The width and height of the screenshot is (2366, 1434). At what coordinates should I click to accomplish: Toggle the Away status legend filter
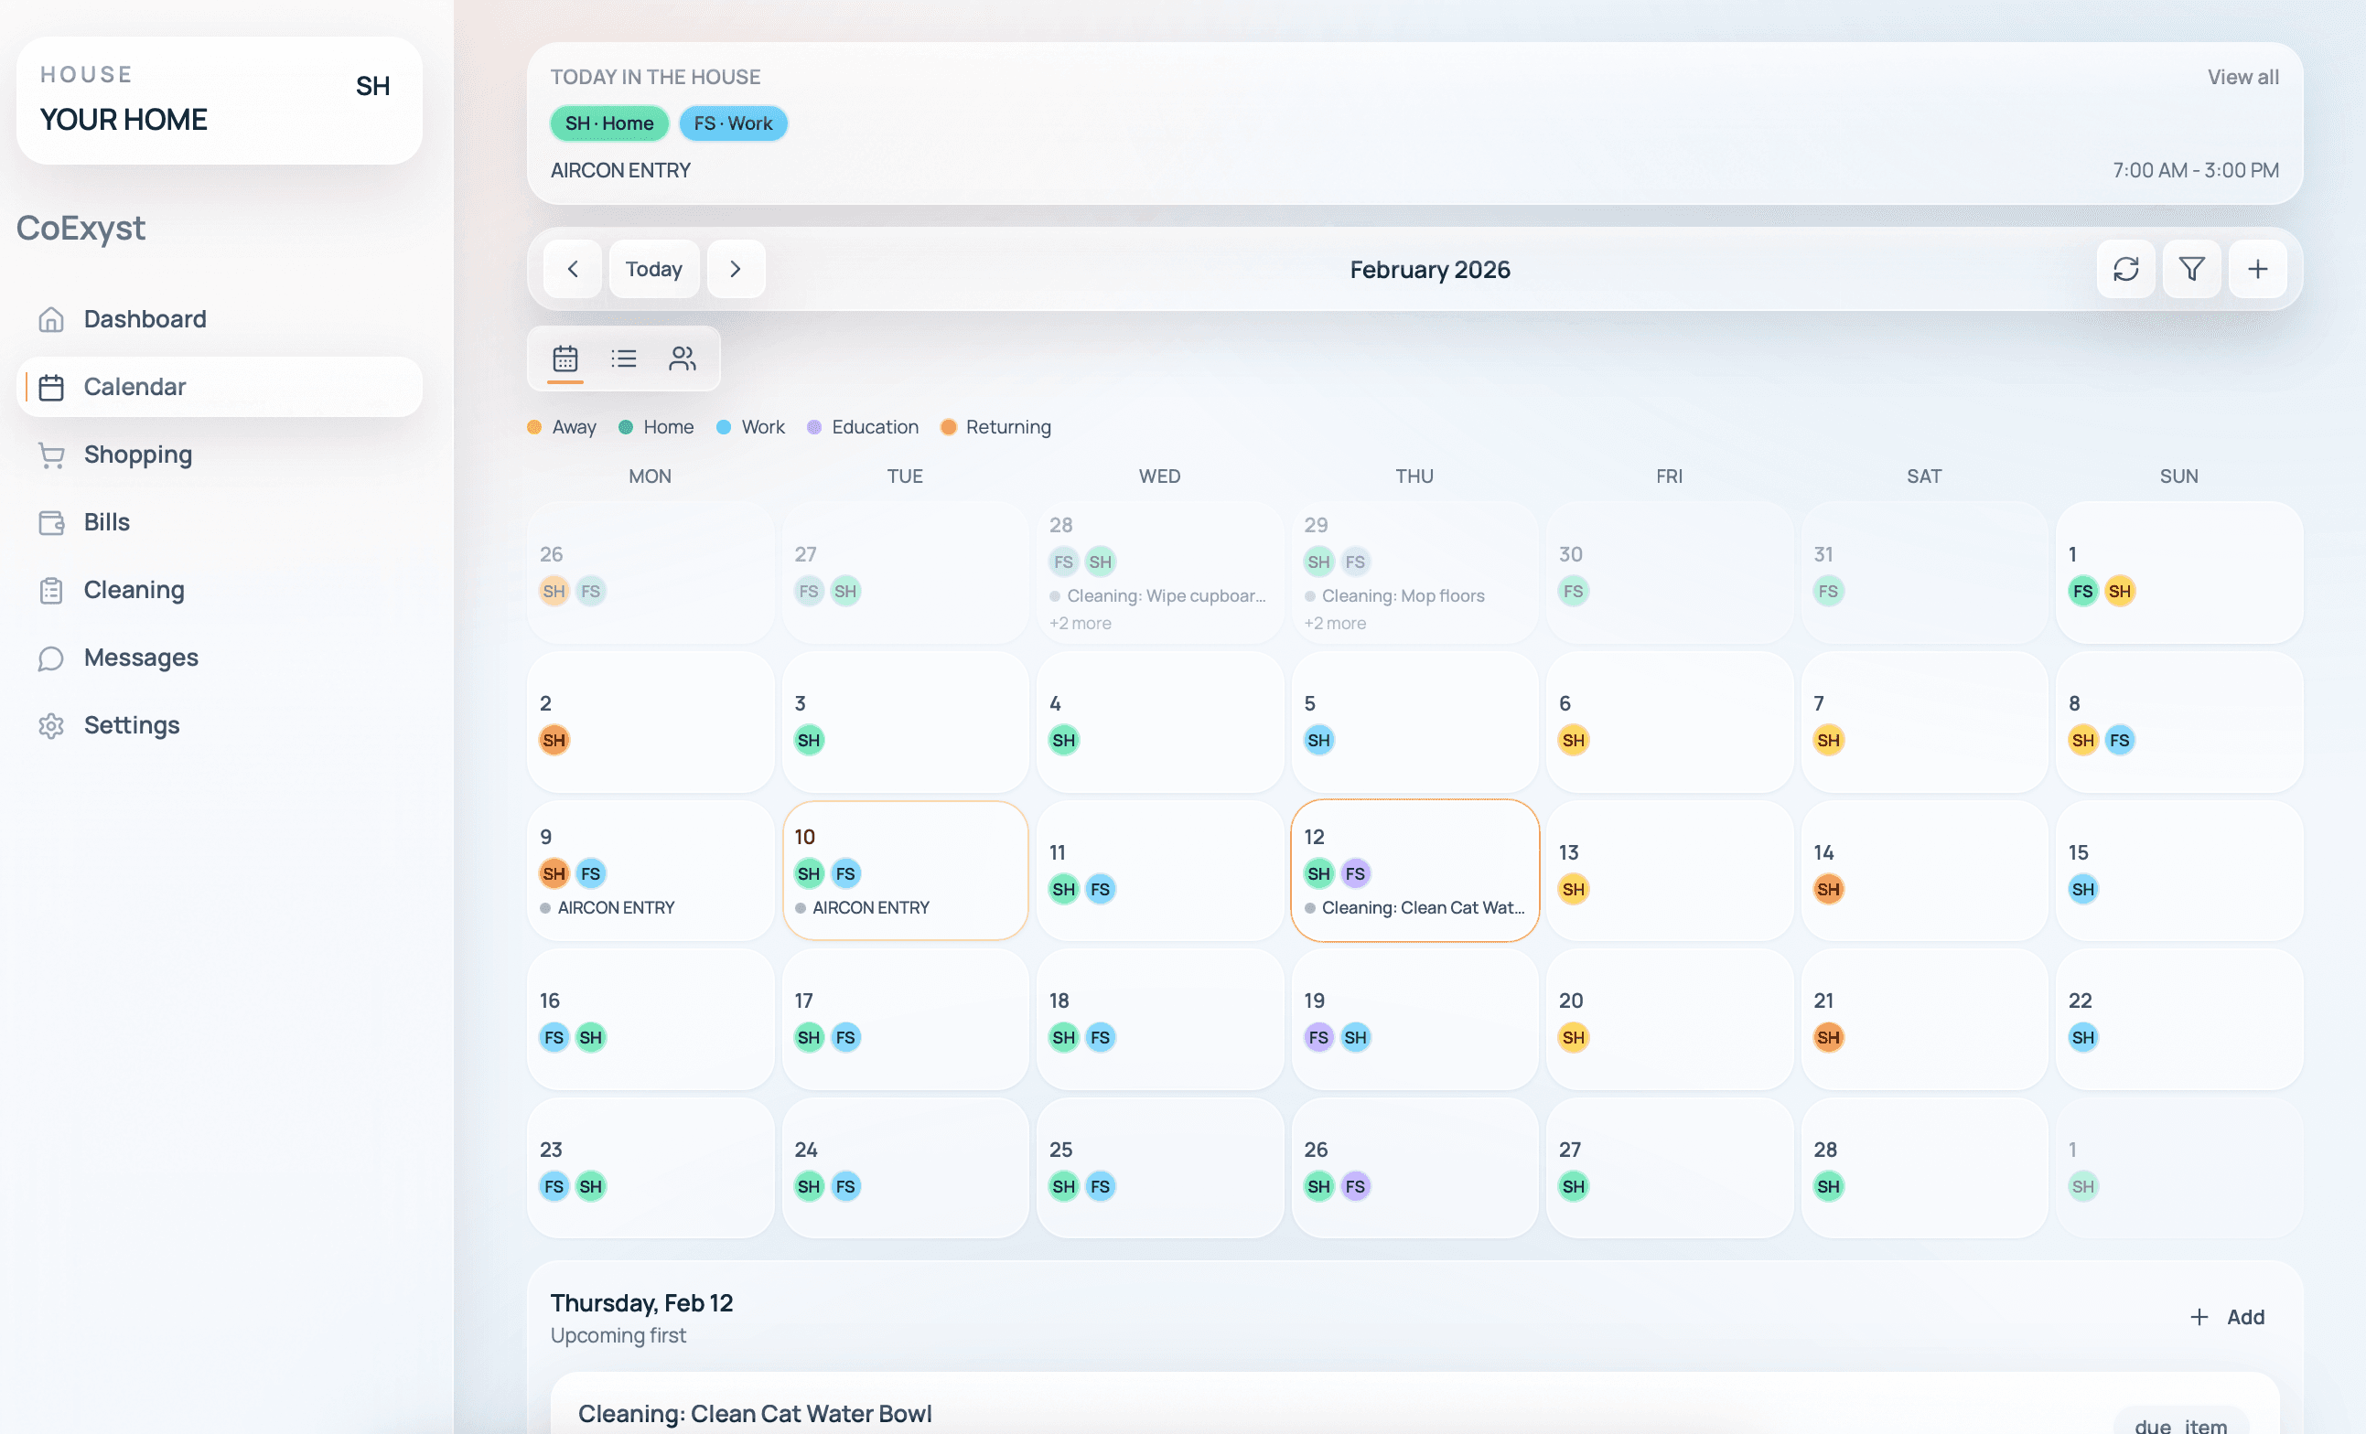click(x=562, y=426)
